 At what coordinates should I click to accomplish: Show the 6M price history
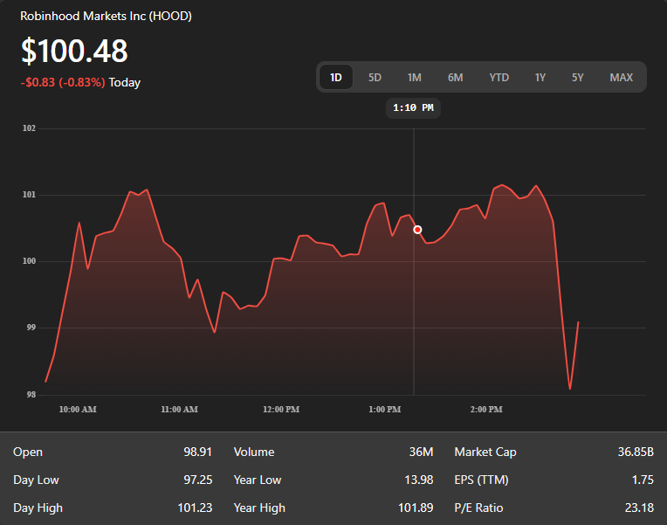pyautogui.click(x=455, y=78)
